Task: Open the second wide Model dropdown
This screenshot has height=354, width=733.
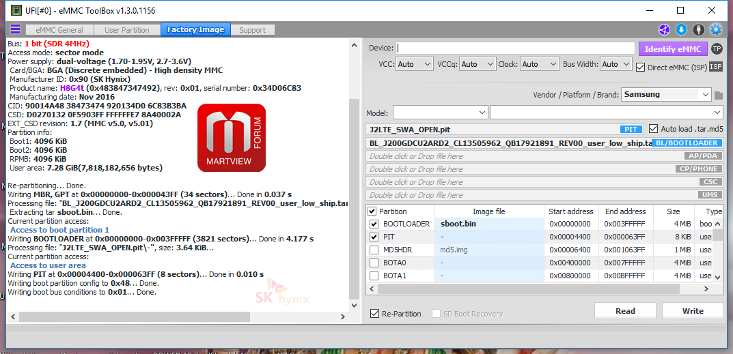Action: click(607, 113)
